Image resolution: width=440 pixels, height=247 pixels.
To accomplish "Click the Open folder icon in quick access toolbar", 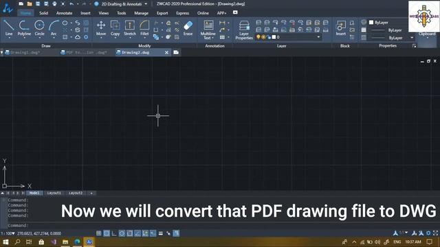I will click(x=30, y=4).
